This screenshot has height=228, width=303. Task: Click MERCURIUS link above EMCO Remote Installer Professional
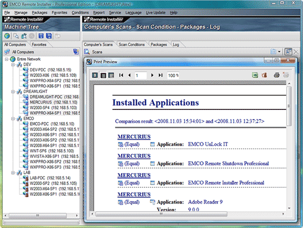tap(134, 175)
